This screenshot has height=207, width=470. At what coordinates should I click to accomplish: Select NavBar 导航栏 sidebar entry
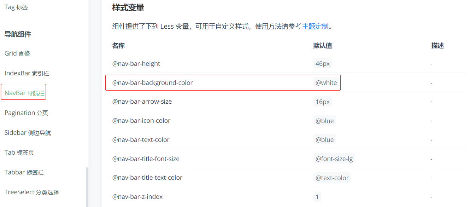tap(24, 93)
